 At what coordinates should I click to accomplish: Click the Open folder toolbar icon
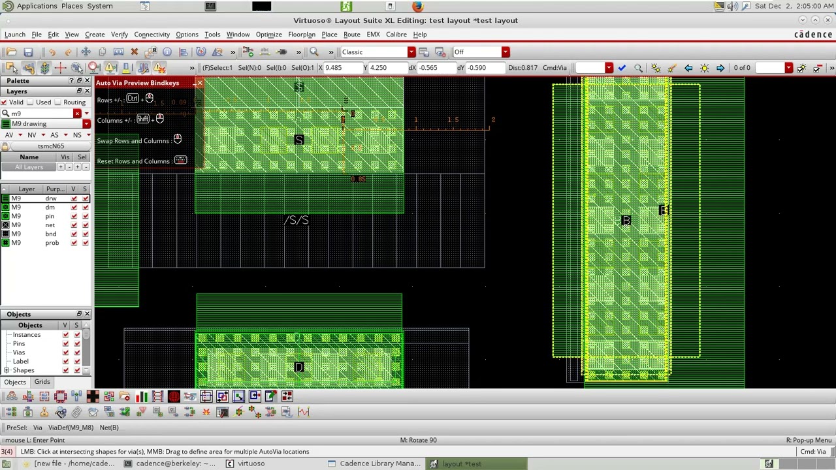point(12,52)
